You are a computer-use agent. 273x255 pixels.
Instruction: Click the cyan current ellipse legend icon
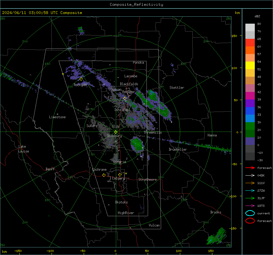coord(250,213)
